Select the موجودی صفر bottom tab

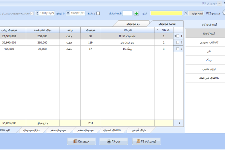58,130
